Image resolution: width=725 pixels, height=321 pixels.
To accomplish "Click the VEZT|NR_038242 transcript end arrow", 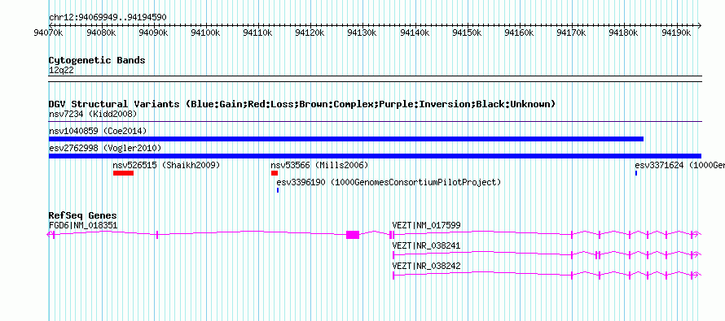I will click(x=696, y=275).
